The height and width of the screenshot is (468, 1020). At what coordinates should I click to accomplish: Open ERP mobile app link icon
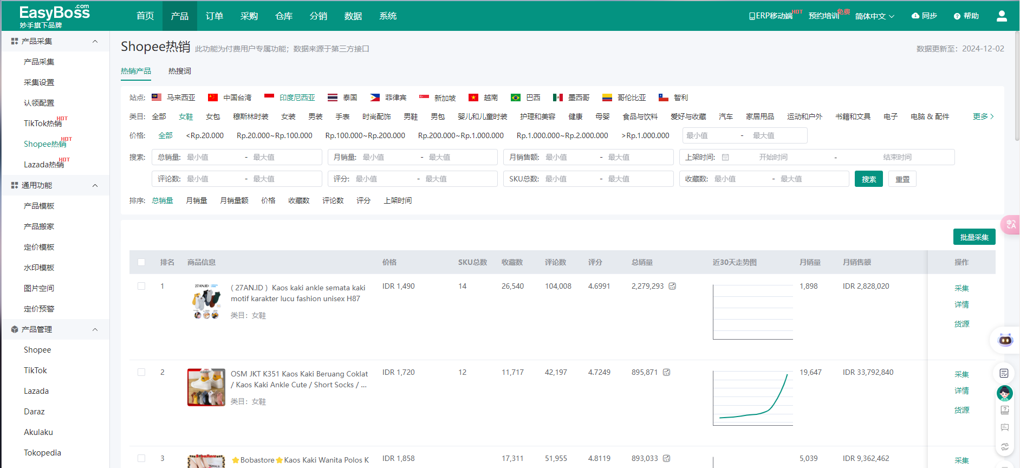pyautogui.click(x=752, y=16)
